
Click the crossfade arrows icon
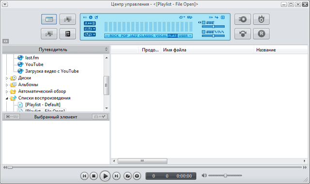point(211,17)
